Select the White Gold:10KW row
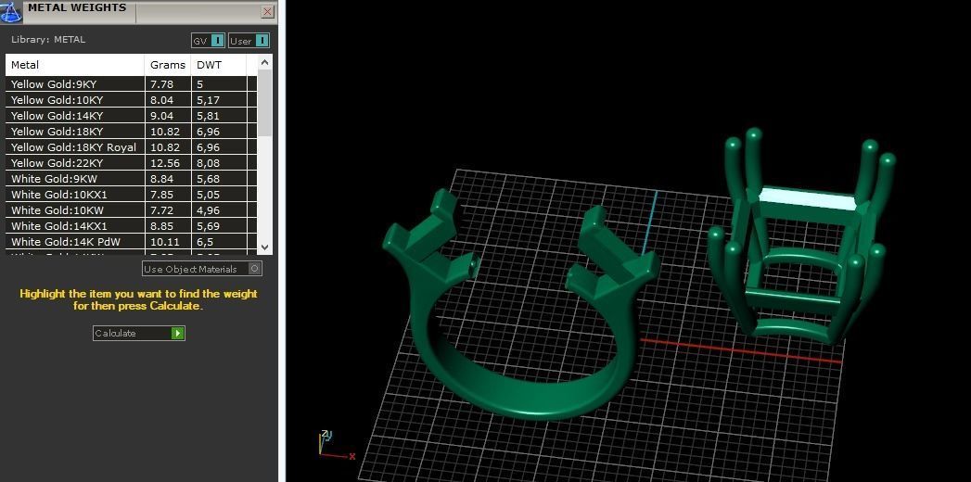The height and width of the screenshot is (482, 971). [132, 210]
